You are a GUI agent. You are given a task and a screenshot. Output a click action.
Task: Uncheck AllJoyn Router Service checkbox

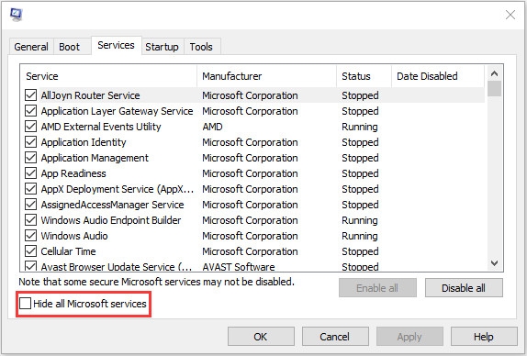(x=30, y=95)
